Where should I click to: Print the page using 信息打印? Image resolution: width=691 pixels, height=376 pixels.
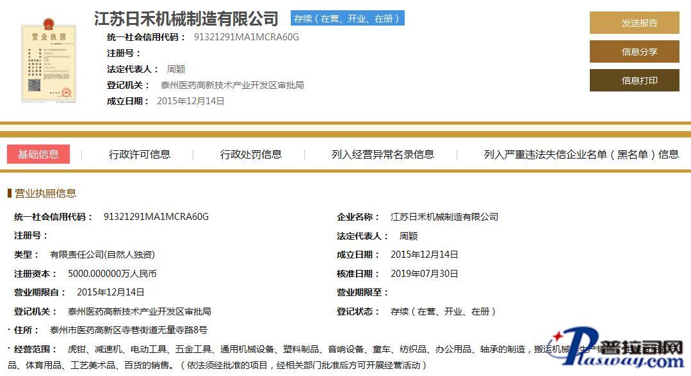(x=634, y=81)
